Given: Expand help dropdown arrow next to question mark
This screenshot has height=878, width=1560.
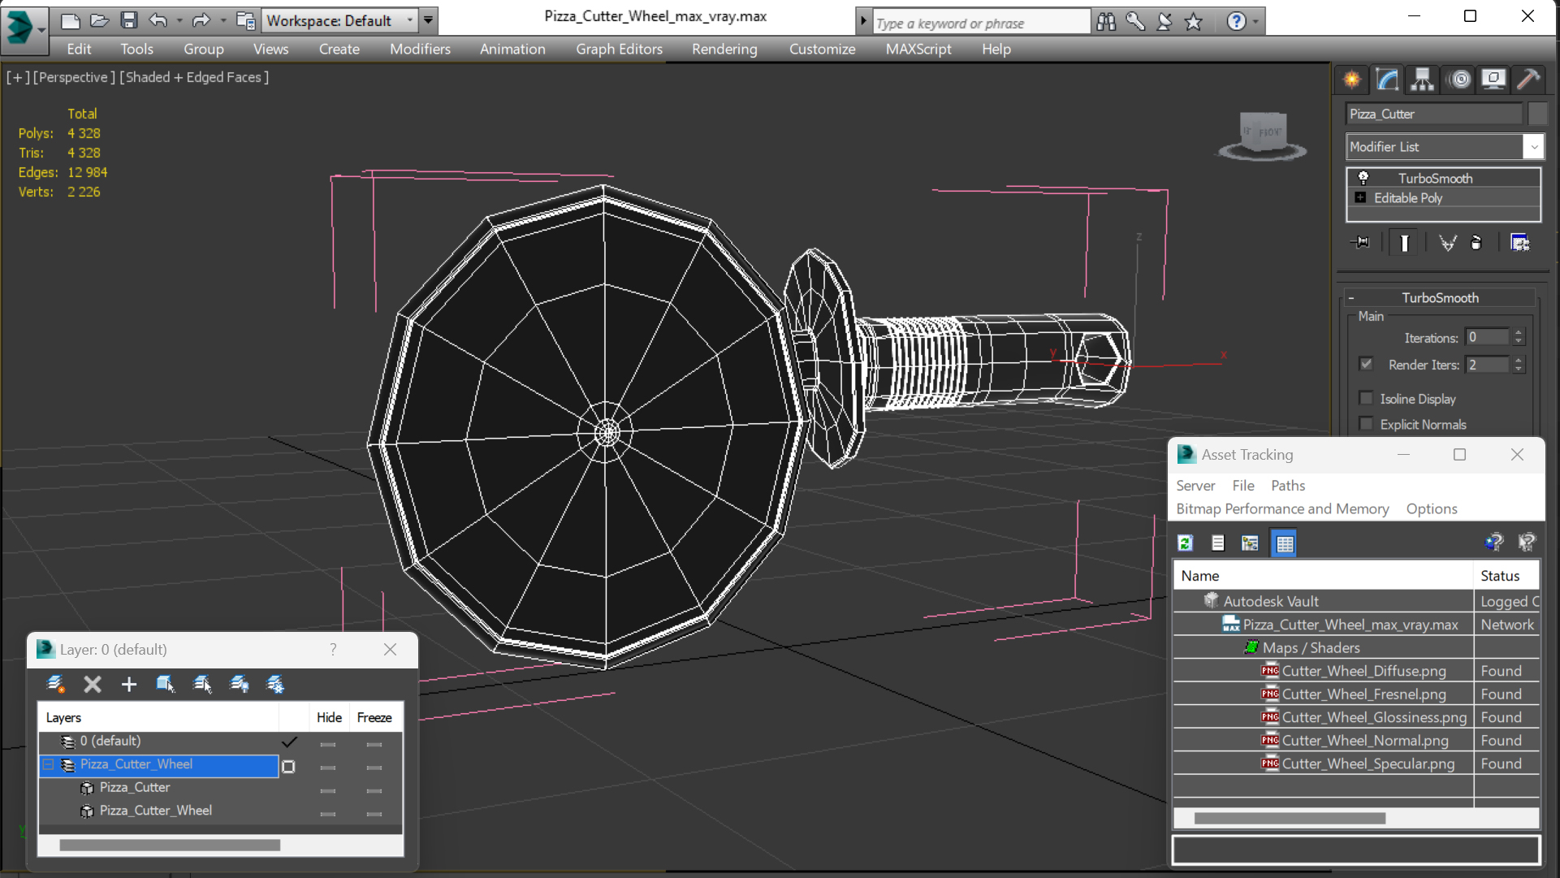Looking at the screenshot, I should coord(1255,22).
